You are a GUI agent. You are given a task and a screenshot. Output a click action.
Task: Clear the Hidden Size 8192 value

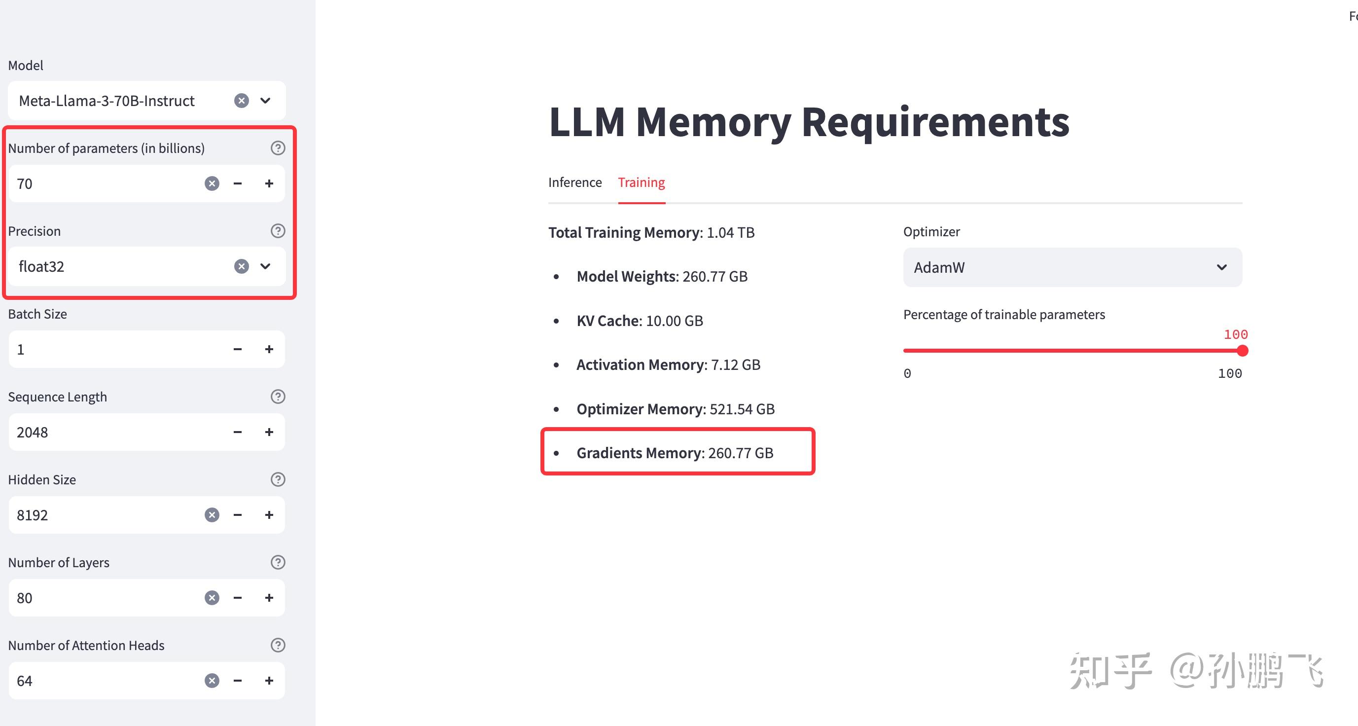click(x=212, y=515)
